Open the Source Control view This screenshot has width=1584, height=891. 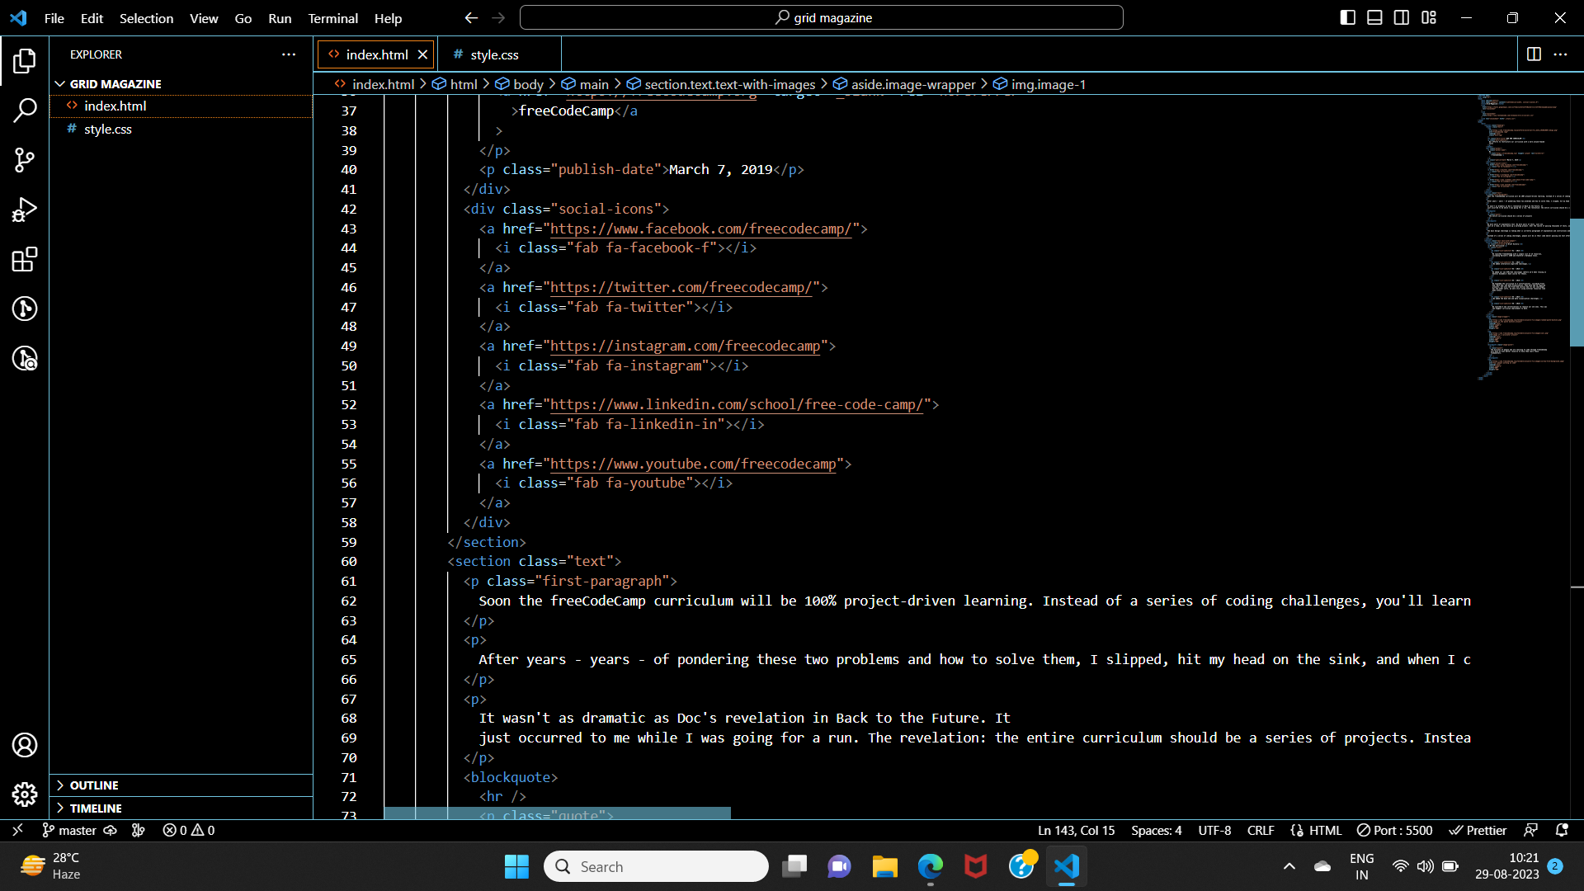coord(25,160)
